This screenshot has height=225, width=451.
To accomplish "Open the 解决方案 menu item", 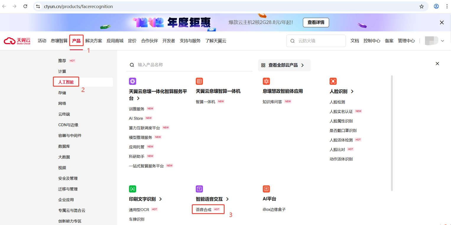I will [94, 41].
